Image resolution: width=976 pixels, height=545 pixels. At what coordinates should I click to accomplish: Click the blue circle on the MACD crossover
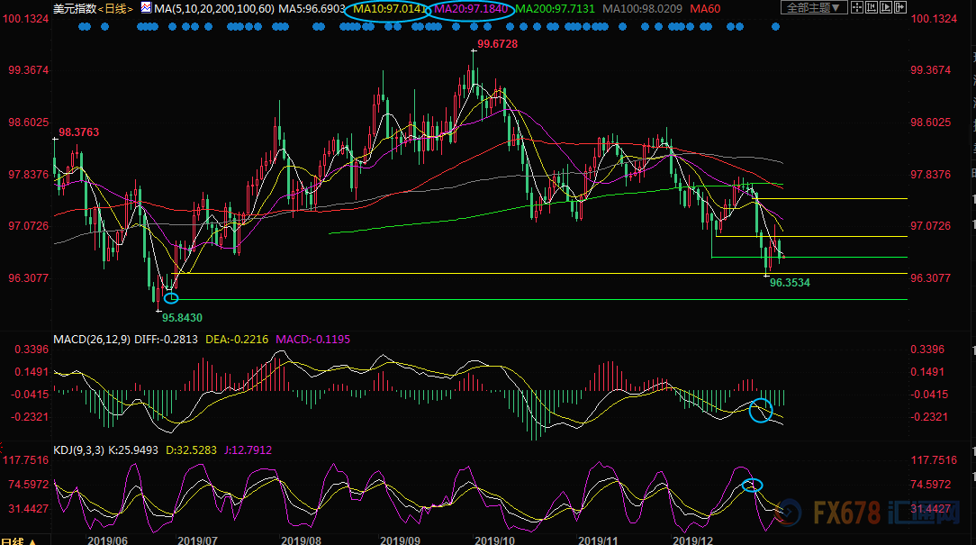tap(761, 411)
